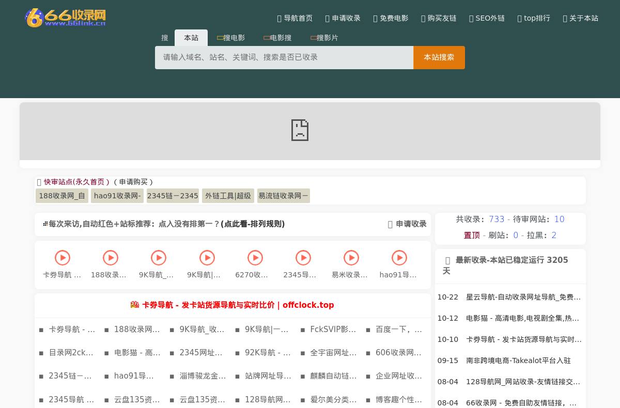Image resolution: width=620 pixels, height=408 pixels.
Task: Click the 66收录网 site logo
Action: pyautogui.click(x=65, y=18)
